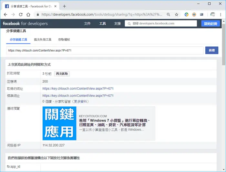The image size is (226, 172).
Task: Open the 工具 menu in header
Action: click(102, 24)
